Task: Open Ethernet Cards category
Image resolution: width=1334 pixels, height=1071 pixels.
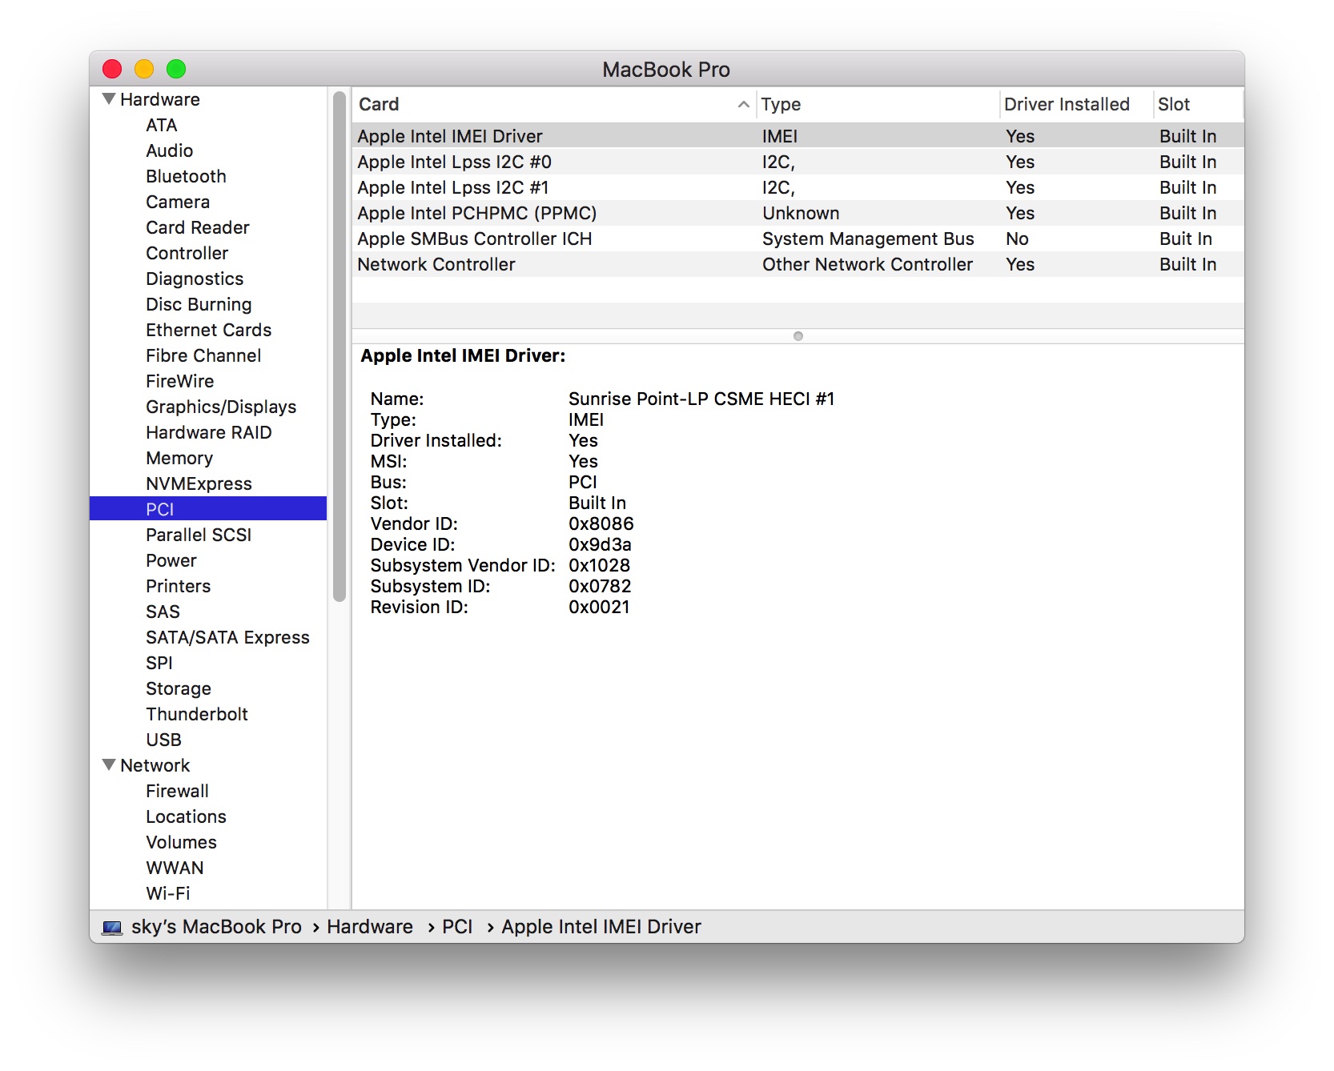Action: coord(208,330)
